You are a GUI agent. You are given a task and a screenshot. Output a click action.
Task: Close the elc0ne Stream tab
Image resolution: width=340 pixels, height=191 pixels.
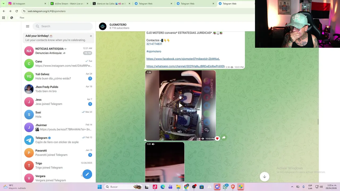pos(87,4)
